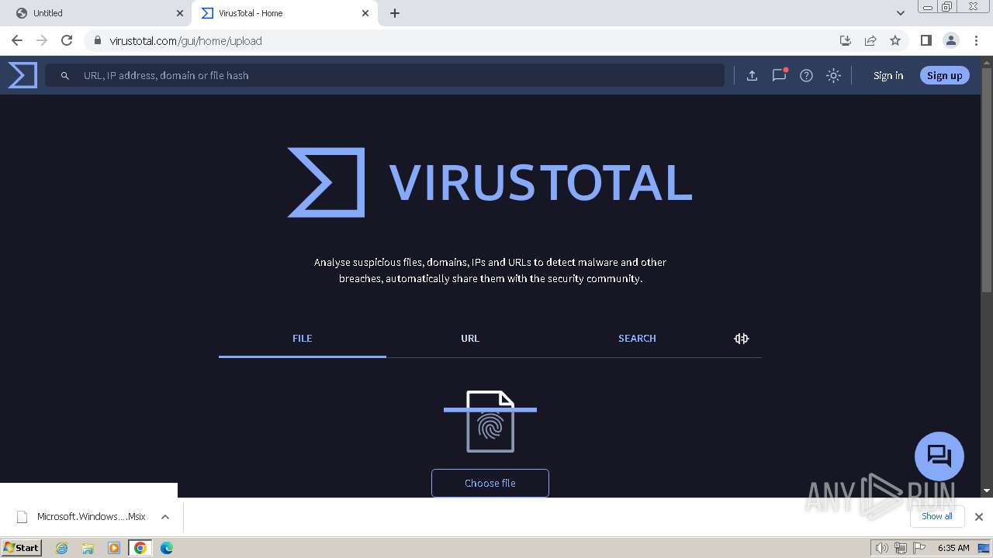Bookmark this page with star icon
The image size is (993, 558).
(895, 40)
